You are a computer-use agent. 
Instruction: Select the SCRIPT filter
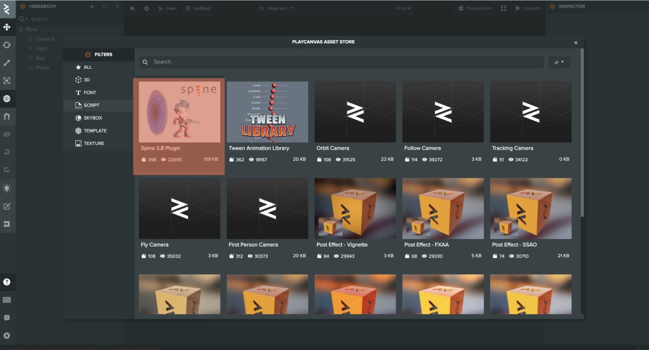[98, 105]
